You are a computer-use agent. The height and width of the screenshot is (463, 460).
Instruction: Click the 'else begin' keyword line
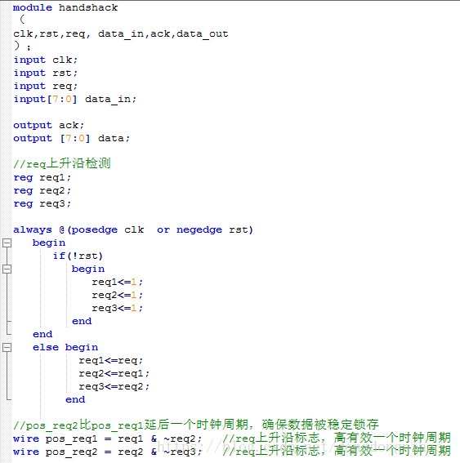tap(65, 347)
